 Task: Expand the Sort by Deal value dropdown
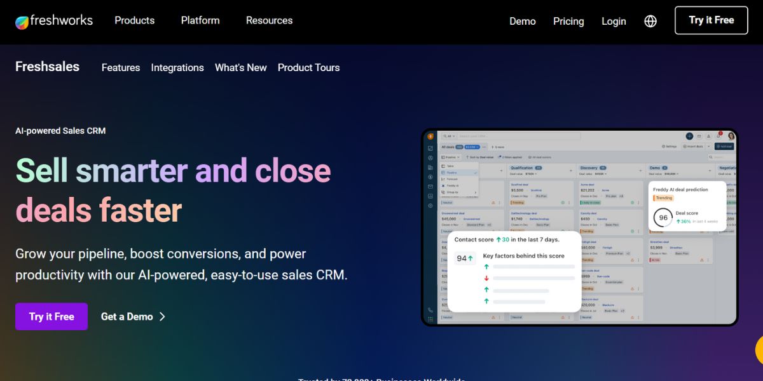pos(481,157)
